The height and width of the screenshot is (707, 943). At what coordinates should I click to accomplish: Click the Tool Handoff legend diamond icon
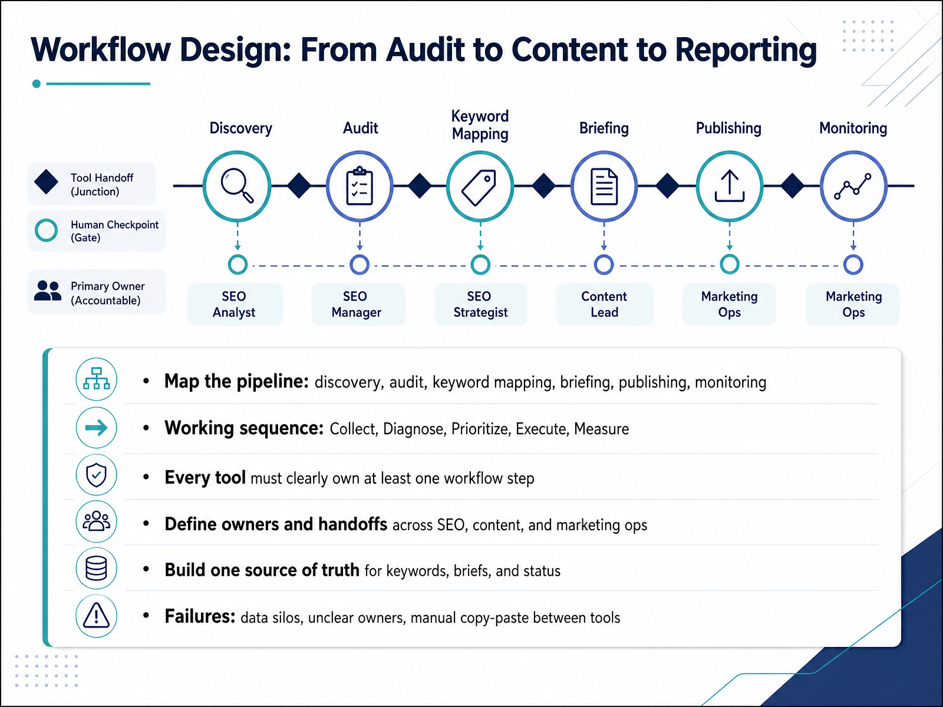click(x=46, y=183)
